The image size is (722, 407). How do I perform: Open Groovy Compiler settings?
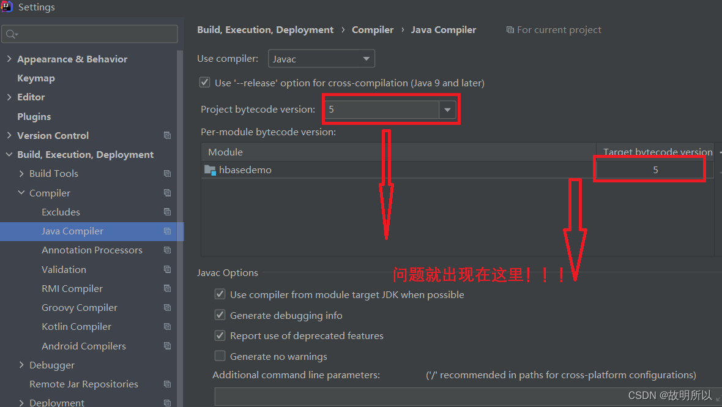[80, 308]
